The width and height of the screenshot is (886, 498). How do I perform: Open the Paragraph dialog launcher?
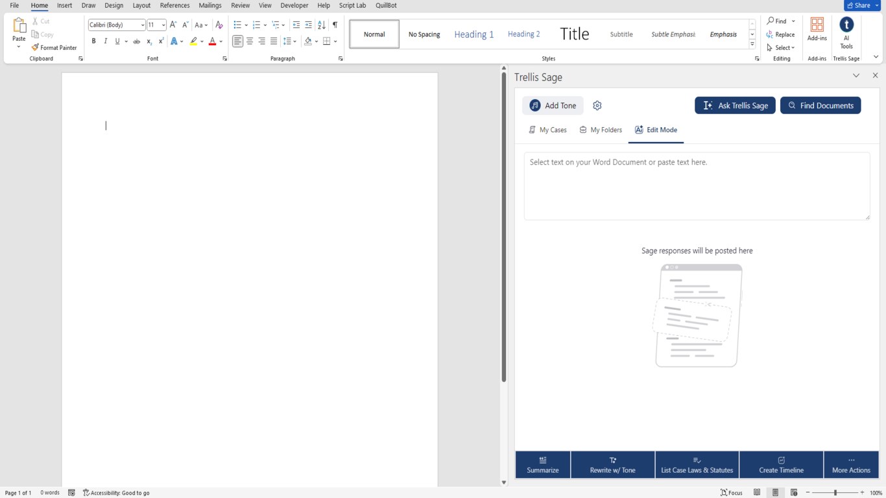341,59
